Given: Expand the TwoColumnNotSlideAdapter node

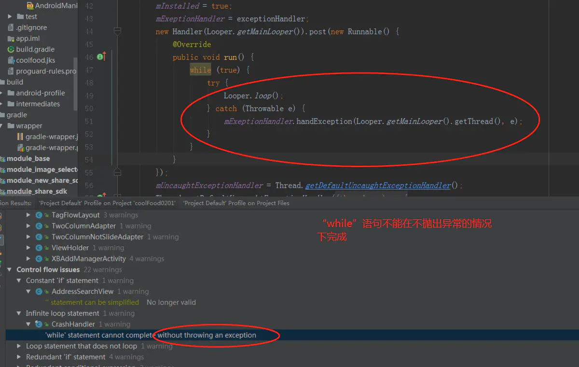Looking at the screenshot, I should pyautogui.click(x=28, y=237).
